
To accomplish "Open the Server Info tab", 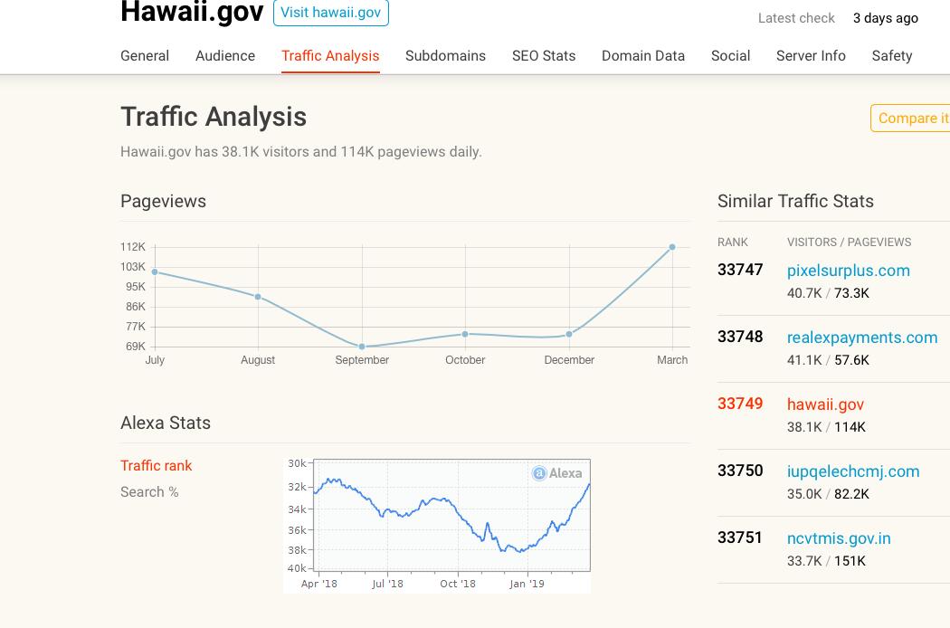I will [x=811, y=56].
